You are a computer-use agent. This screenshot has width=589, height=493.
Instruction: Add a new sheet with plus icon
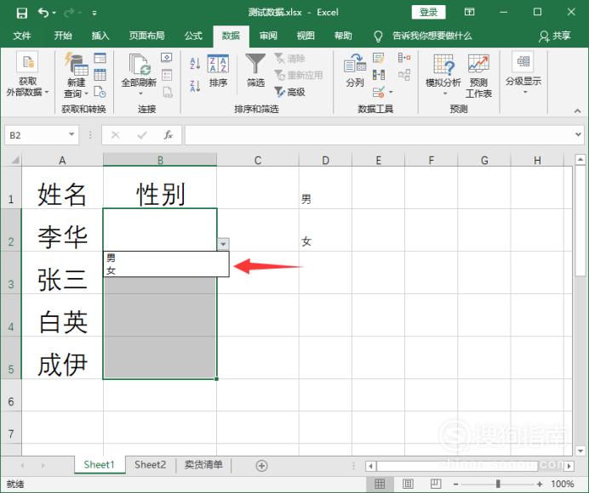262,466
